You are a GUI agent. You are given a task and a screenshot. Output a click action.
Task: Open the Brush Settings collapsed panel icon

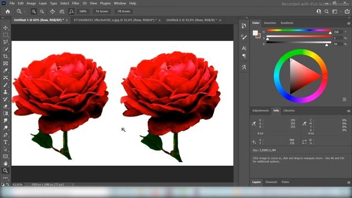tap(244, 37)
